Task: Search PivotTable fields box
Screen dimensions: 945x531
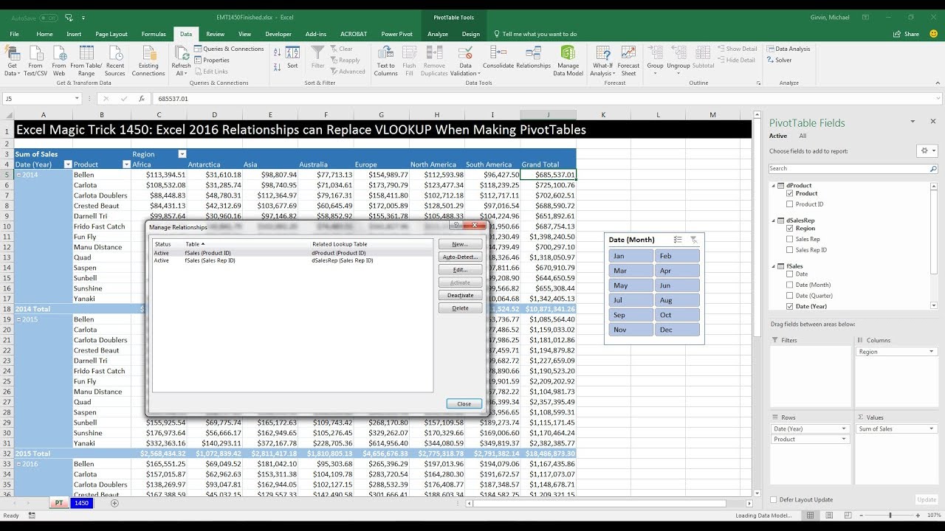Action: click(x=853, y=168)
